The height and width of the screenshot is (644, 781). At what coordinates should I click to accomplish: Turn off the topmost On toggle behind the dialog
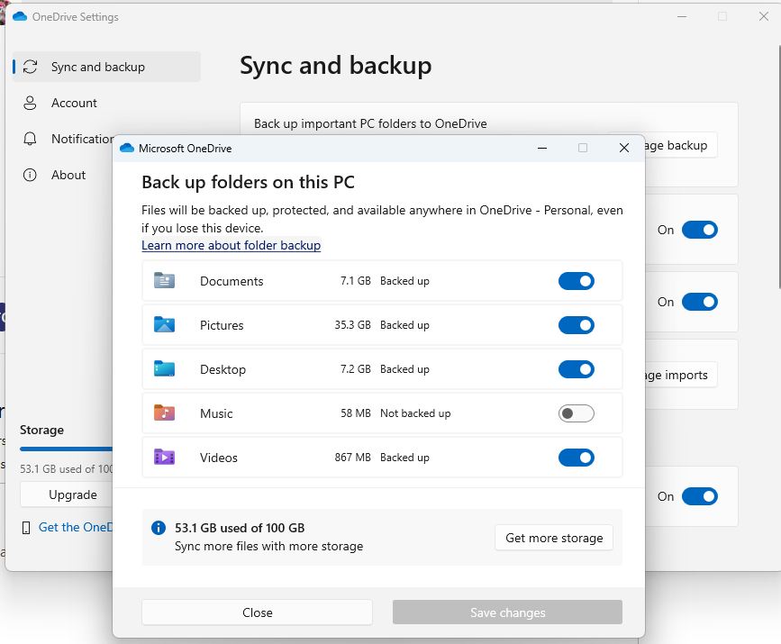[x=699, y=230]
